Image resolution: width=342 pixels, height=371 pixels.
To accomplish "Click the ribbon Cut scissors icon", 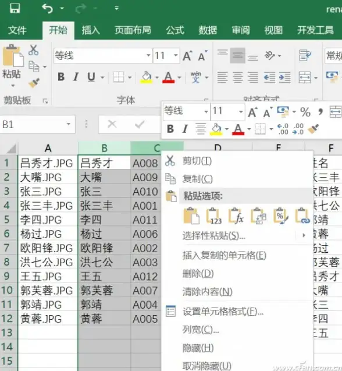I will [33, 50].
